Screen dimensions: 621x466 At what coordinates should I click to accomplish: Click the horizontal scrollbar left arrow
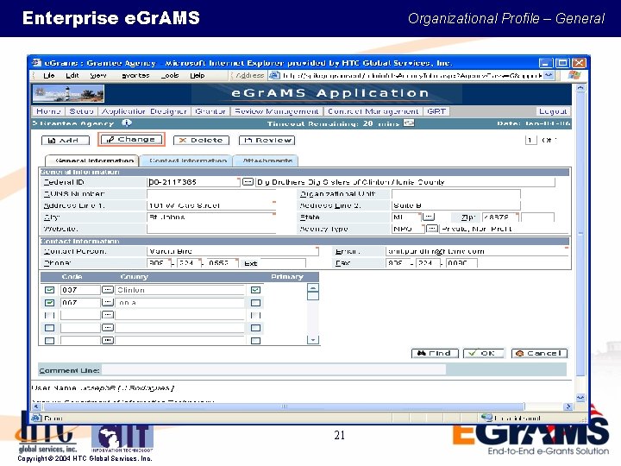point(36,406)
